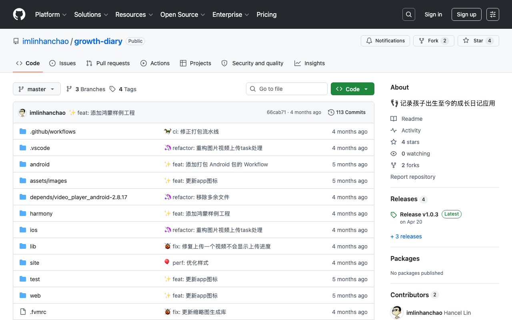Focus the Go to file search field
Screen dimensions: 512x320
287,89
